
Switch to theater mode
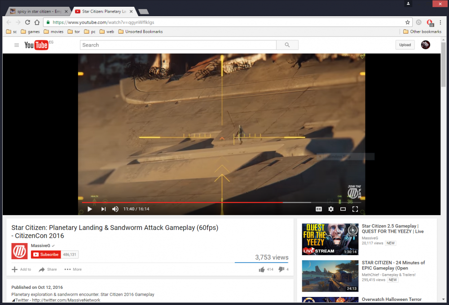343,209
